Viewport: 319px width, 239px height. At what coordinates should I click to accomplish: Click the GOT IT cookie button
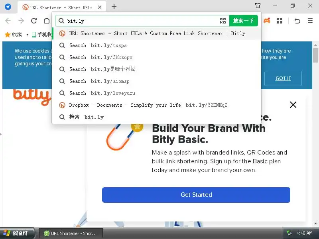click(283, 78)
